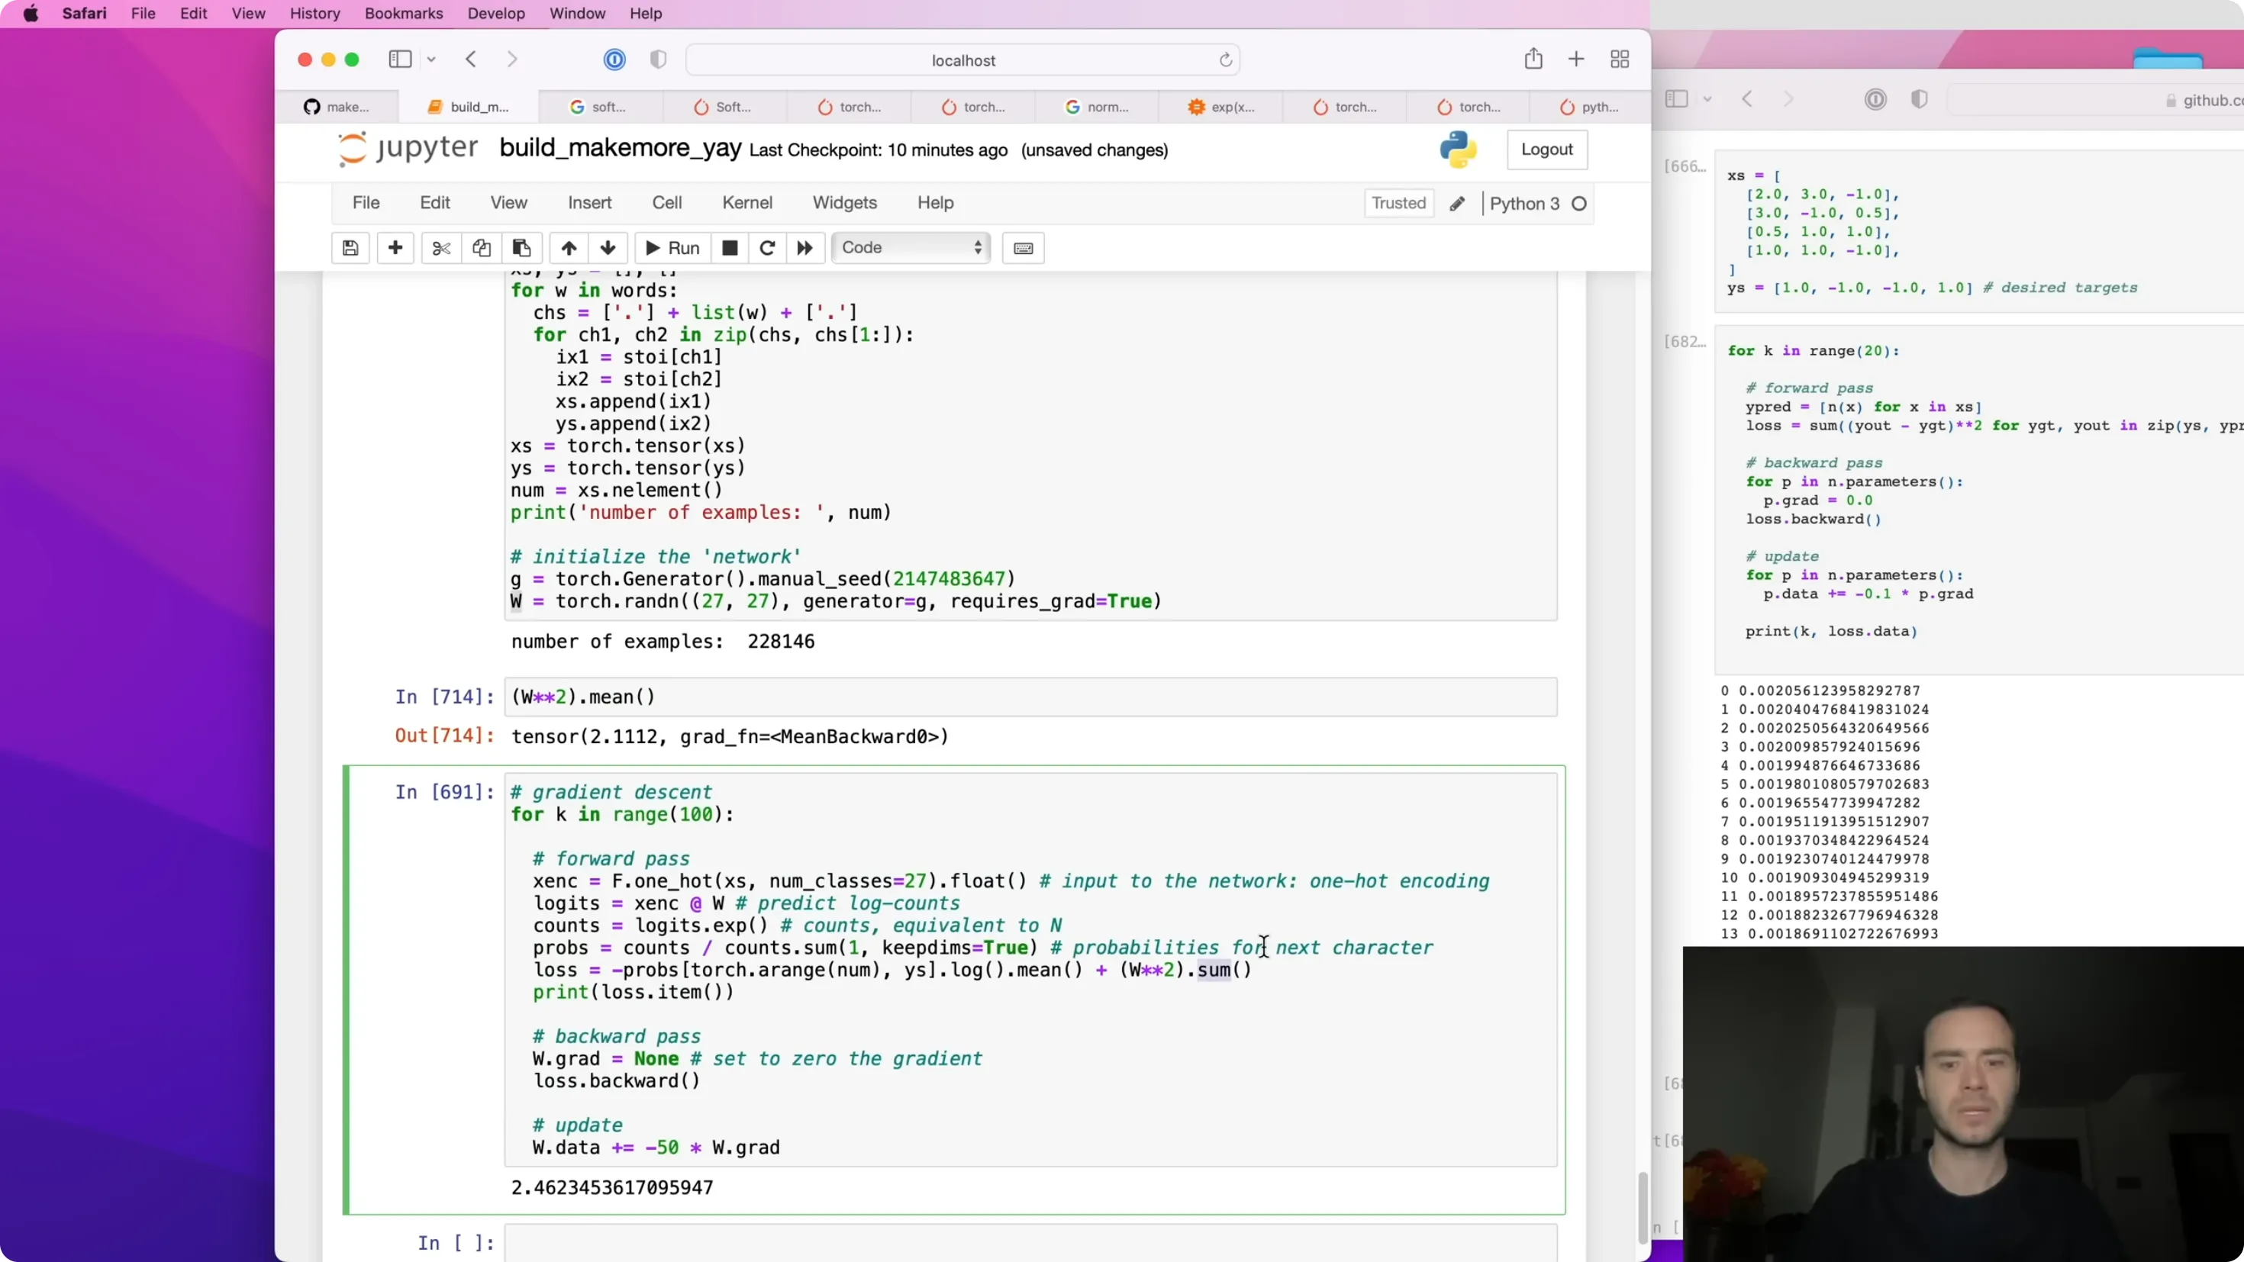Reload the localhost page
Viewport: 2244px width, 1262px height.
pos(1226,60)
